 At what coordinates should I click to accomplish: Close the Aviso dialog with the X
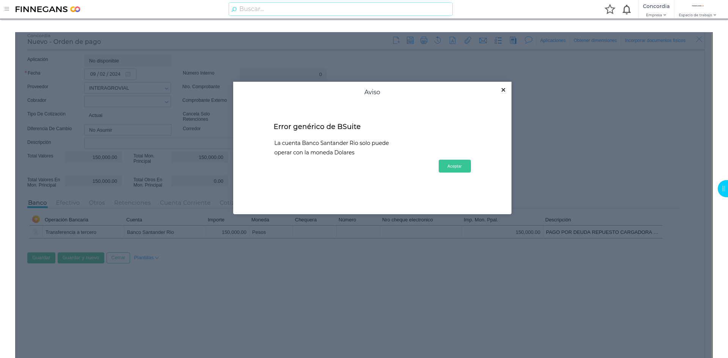(x=503, y=90)
